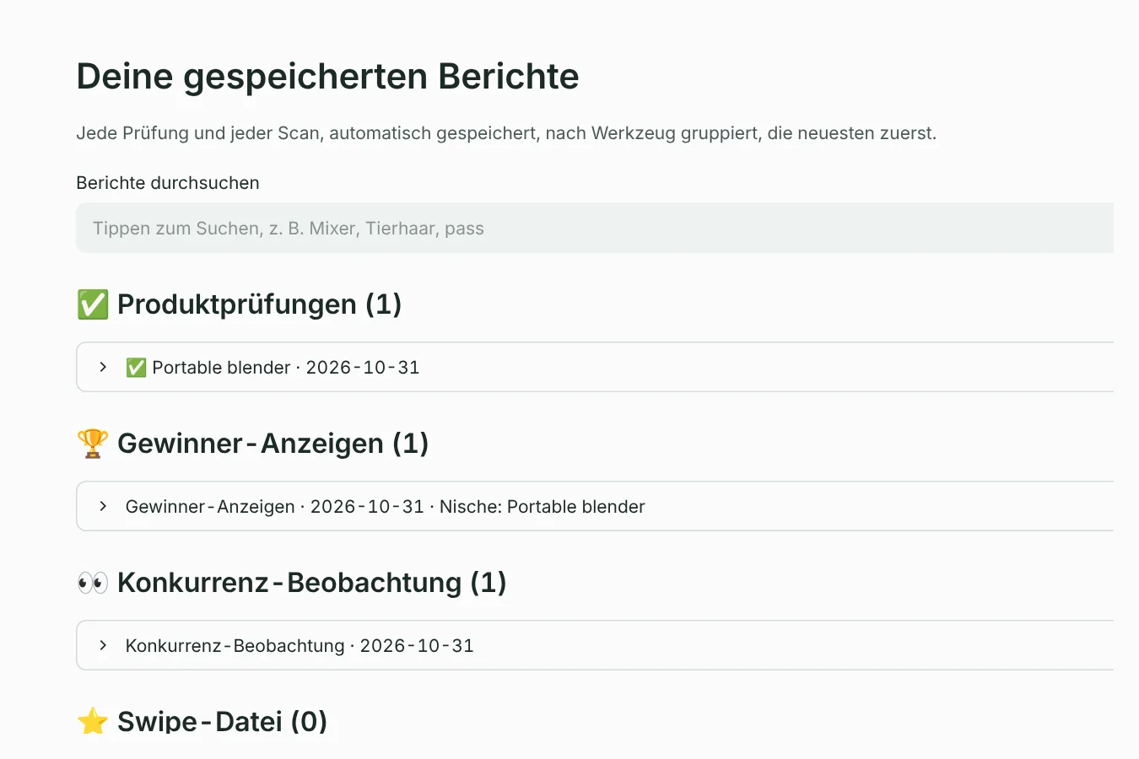Click the 'Gewinner-Anzeigen (1)' heading
Screen dimensions: 1139x759
click(273, 444)
